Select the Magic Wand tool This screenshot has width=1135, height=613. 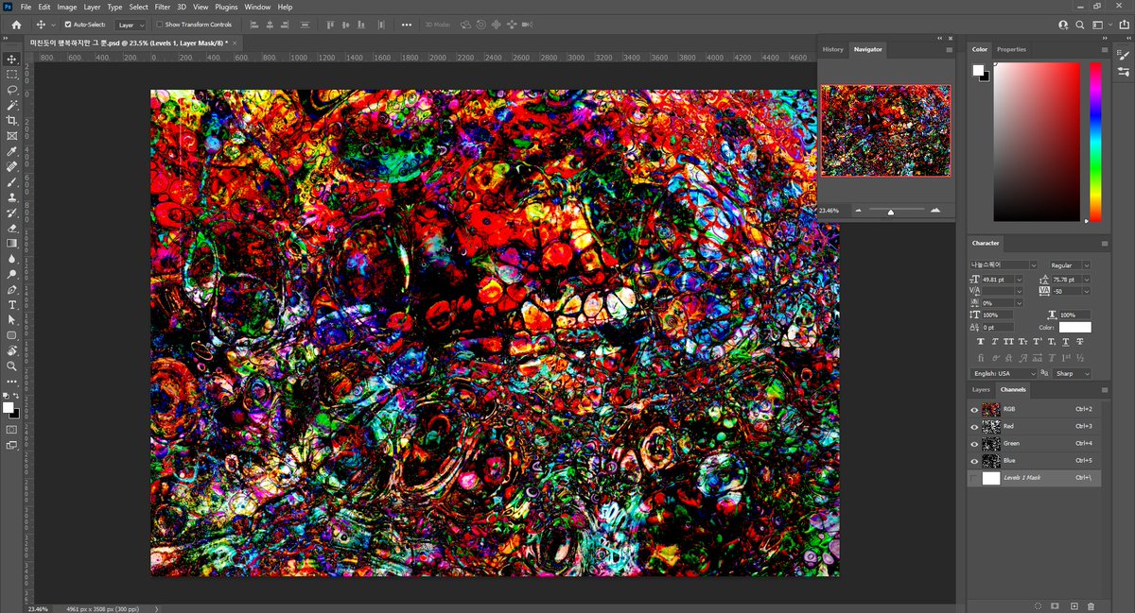(12, 105)
